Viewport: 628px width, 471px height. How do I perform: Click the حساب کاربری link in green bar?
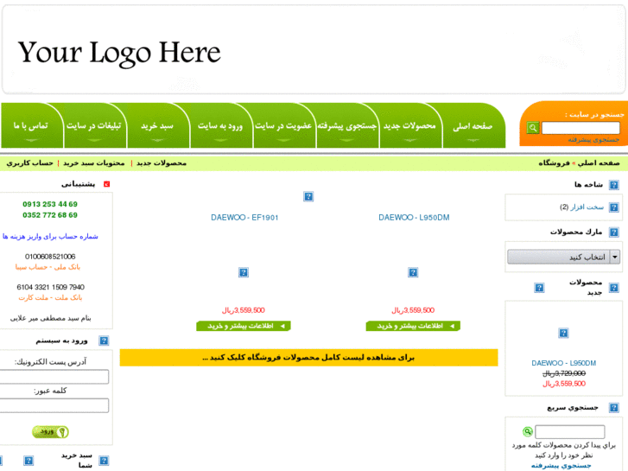click(29, 163)
